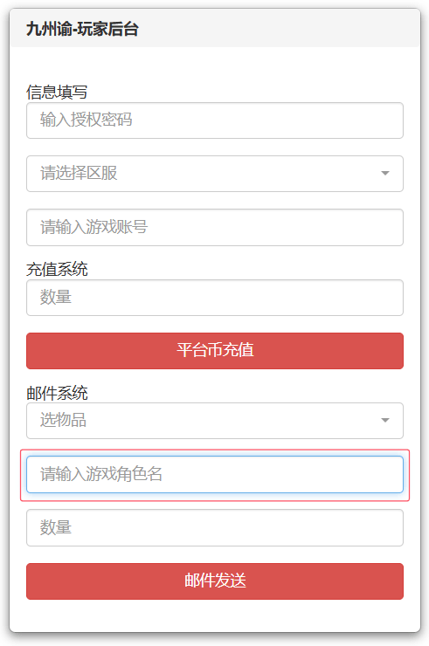
Task: Expand the 选物品 item dropdown
Action: tap(215, 421)
